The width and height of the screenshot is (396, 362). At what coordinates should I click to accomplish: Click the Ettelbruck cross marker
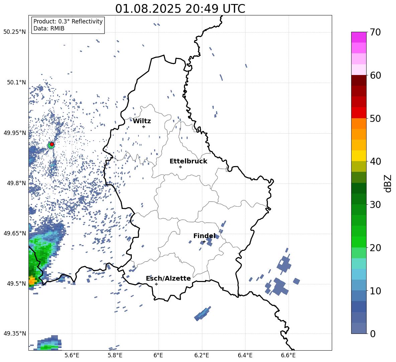[x=180, y=167]
